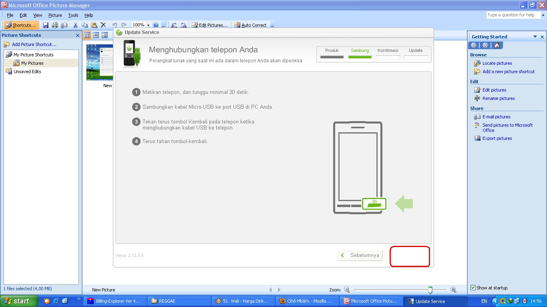Click Add Picture Shortcut link
547x307 pixels.
pos(34,44)
